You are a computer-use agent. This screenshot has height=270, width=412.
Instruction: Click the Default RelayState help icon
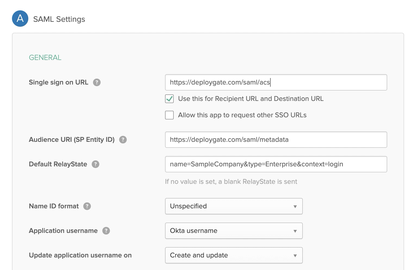95,164
